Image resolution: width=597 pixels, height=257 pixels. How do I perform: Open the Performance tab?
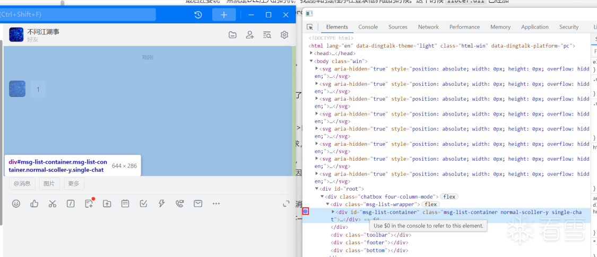pyautogui.click(x=464, y=27)
